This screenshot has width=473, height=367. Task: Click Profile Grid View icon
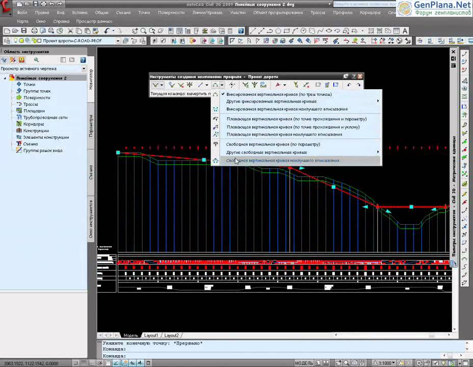tap(336, 85)
